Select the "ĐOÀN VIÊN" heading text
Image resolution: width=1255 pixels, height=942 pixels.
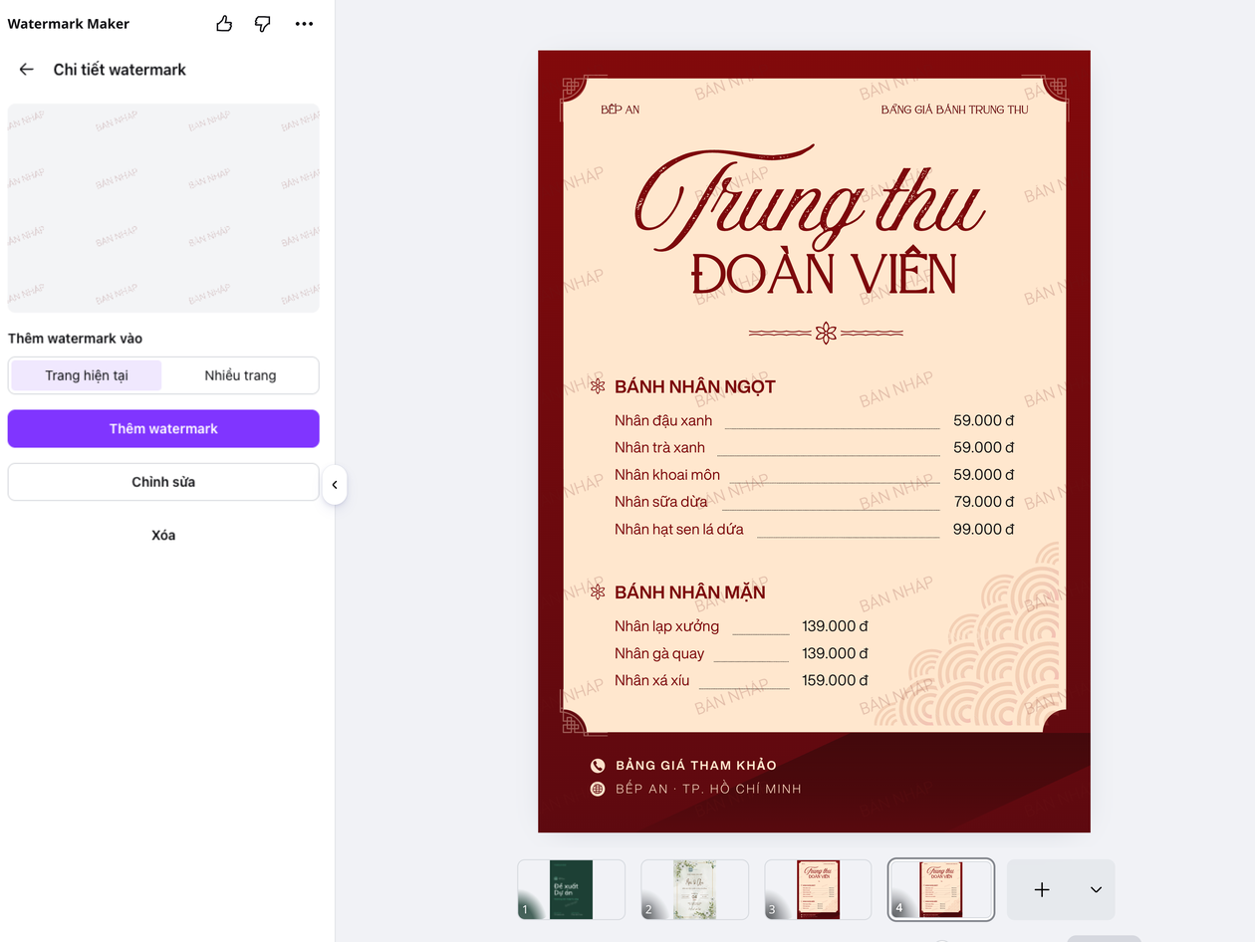coord(824,274)
